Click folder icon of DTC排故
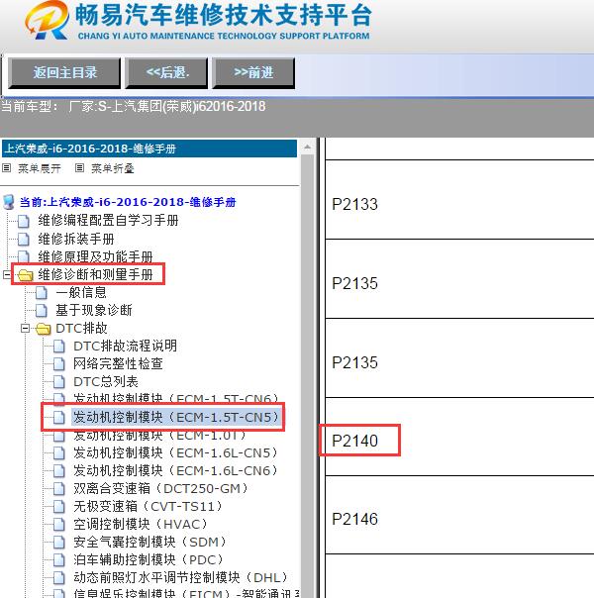The height and width of the screenshot is (598, 594). tap(44, 329)
